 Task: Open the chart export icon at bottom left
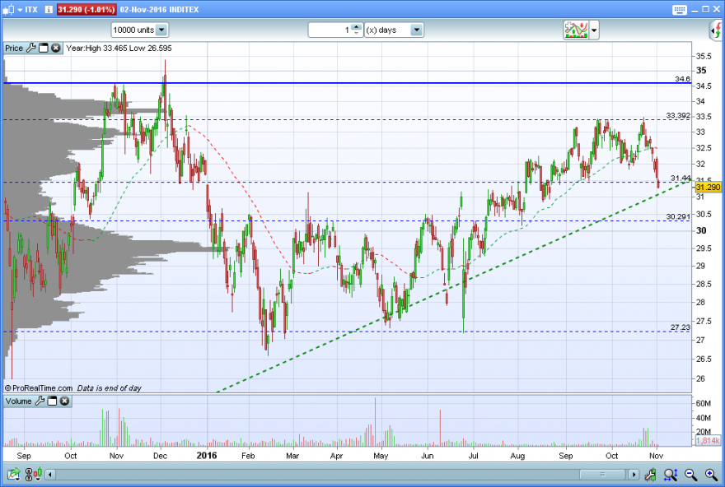tap(13, 474)
